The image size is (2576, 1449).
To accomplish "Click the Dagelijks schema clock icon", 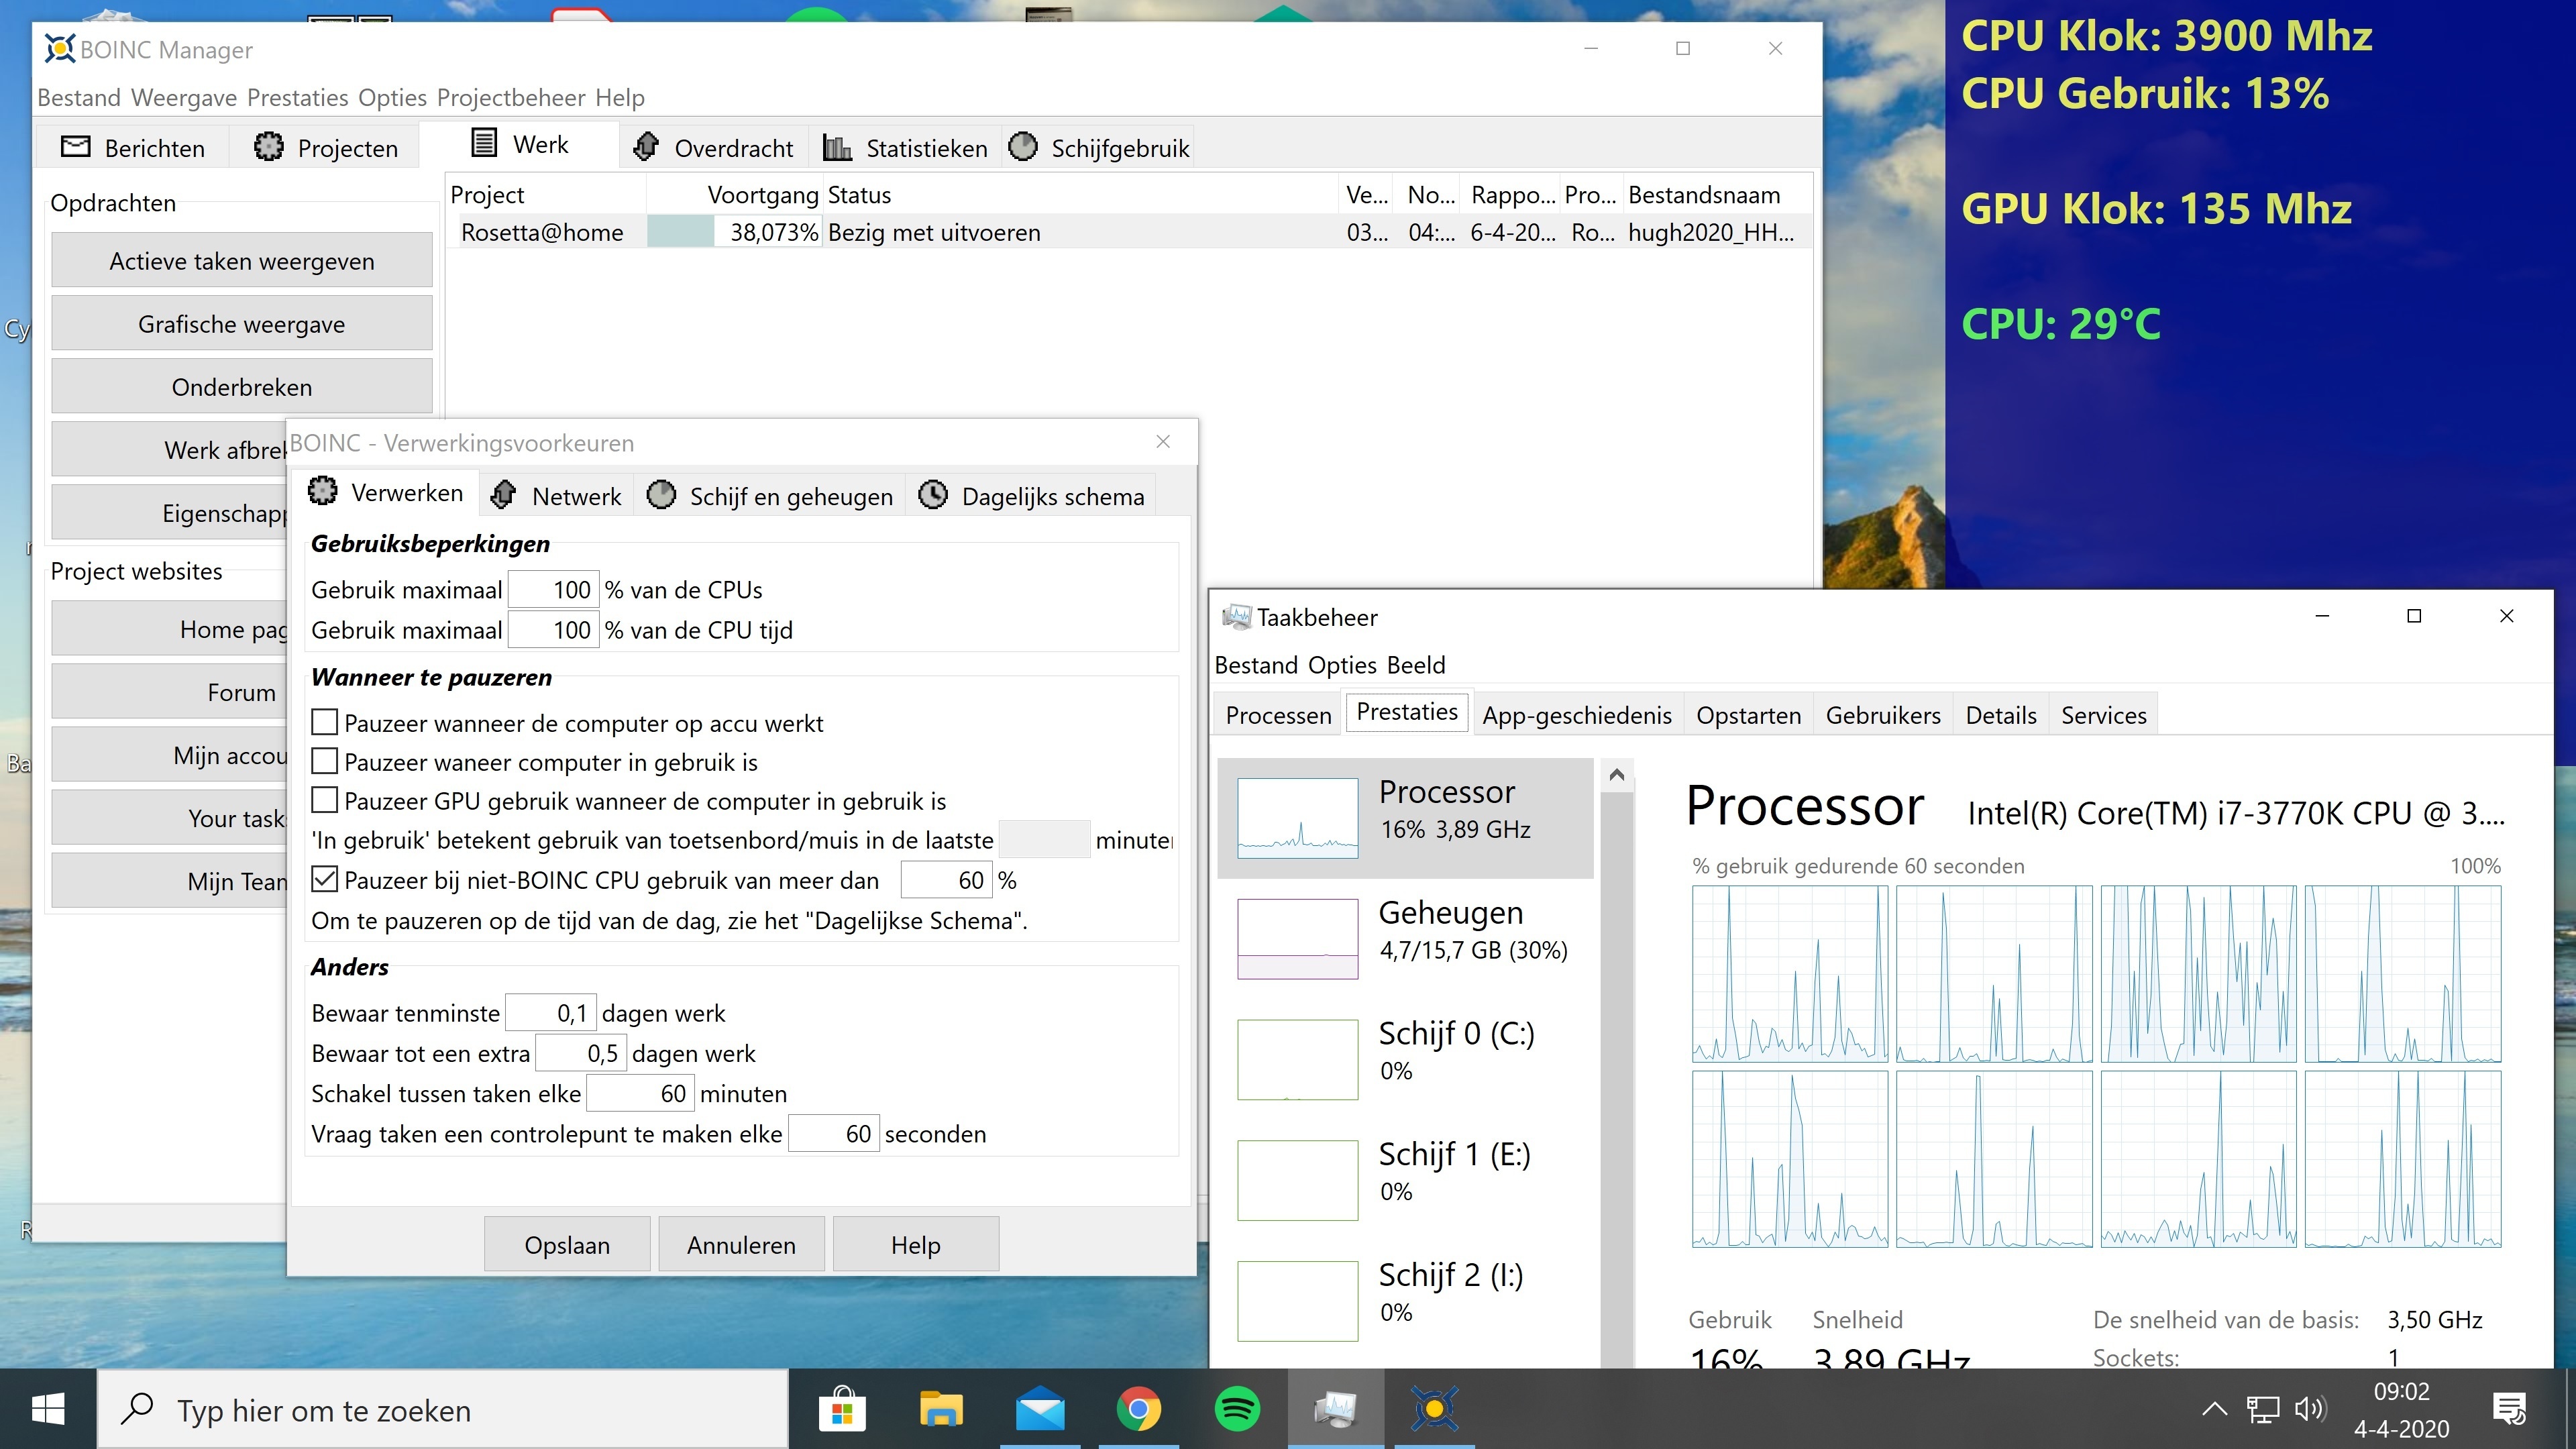I will 933,494.
